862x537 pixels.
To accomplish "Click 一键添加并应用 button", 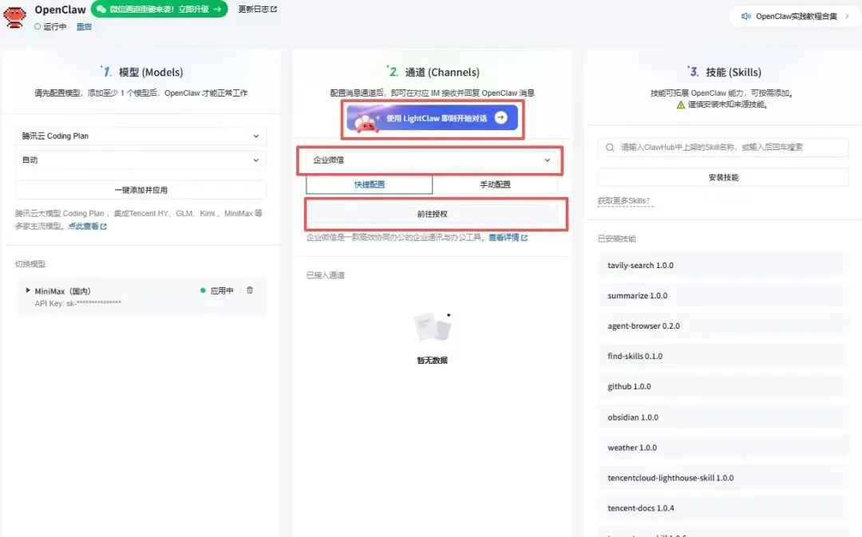I will 140,190.
